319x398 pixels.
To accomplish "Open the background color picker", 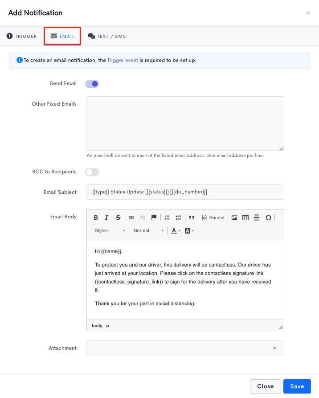I will point(189,231).
